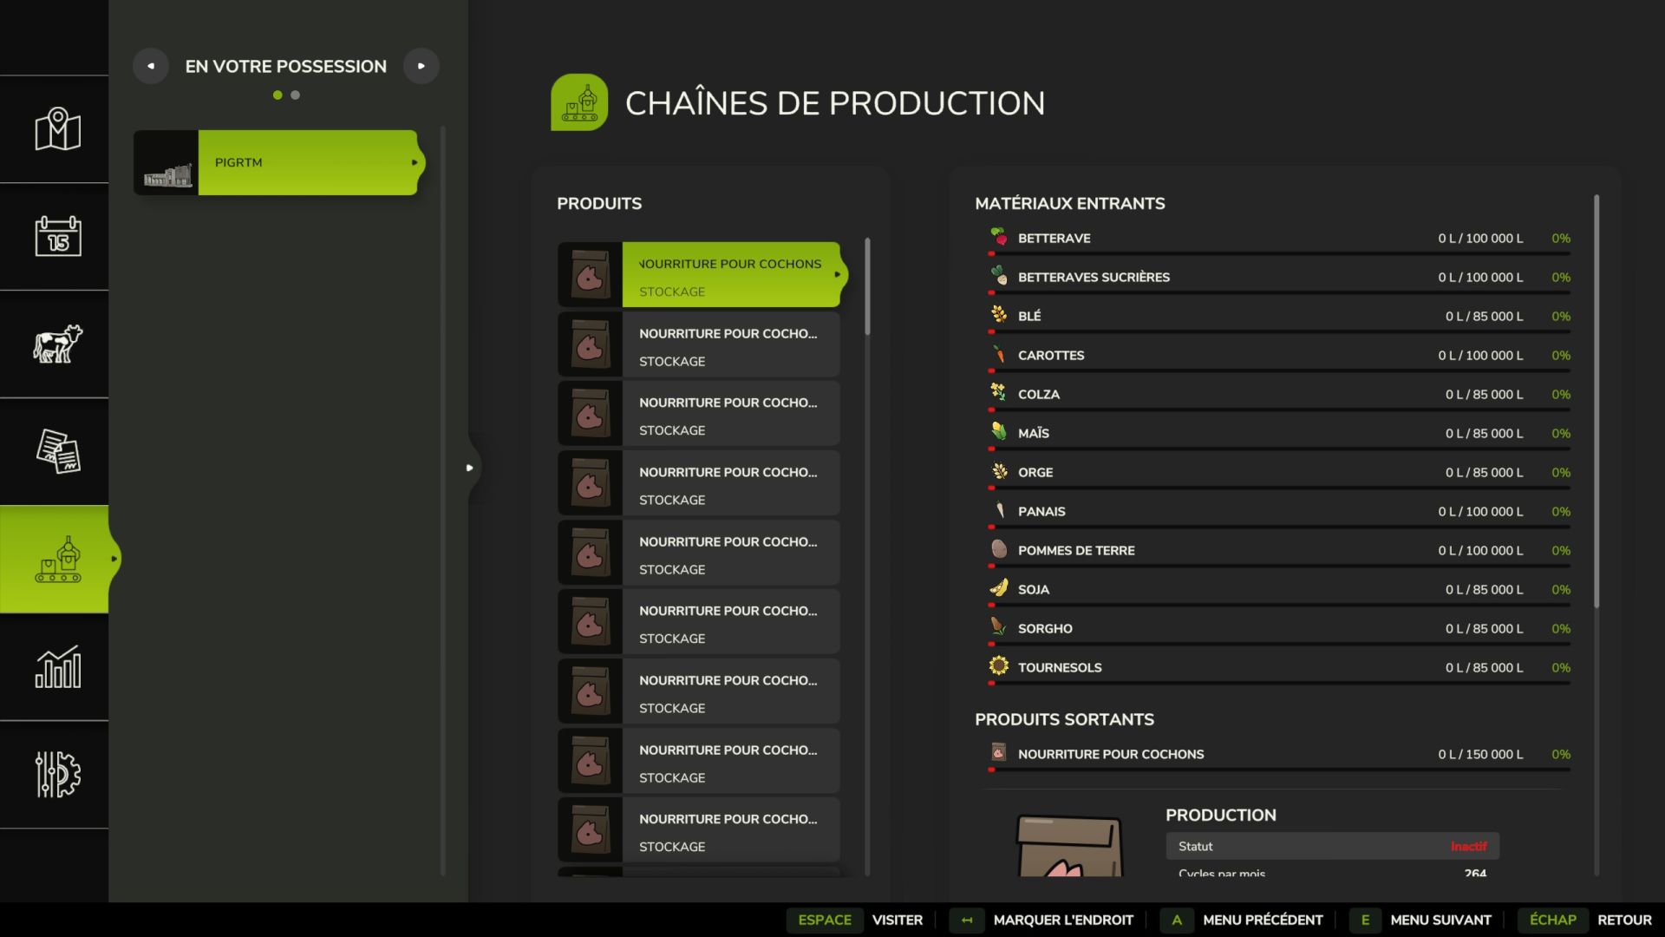Go to previous category with left arrow
Viewport: 1665px width, 937px height.
[151, 66]
